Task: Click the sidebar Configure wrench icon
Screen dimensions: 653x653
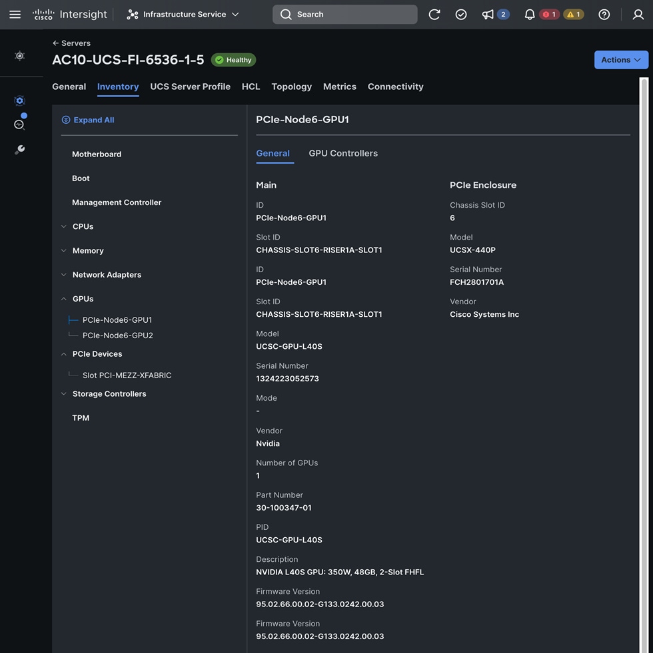Action: click(x=19, y=150)
